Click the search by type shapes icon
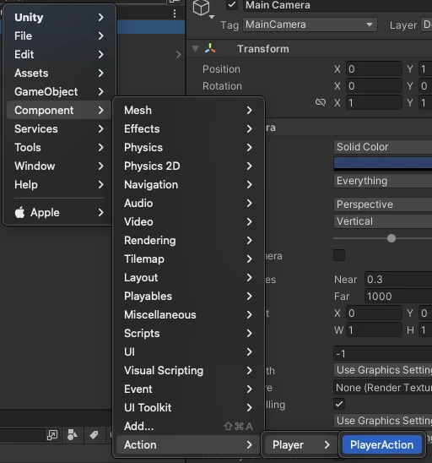This screenshot has height=463, width=432. tap(73, 434)
